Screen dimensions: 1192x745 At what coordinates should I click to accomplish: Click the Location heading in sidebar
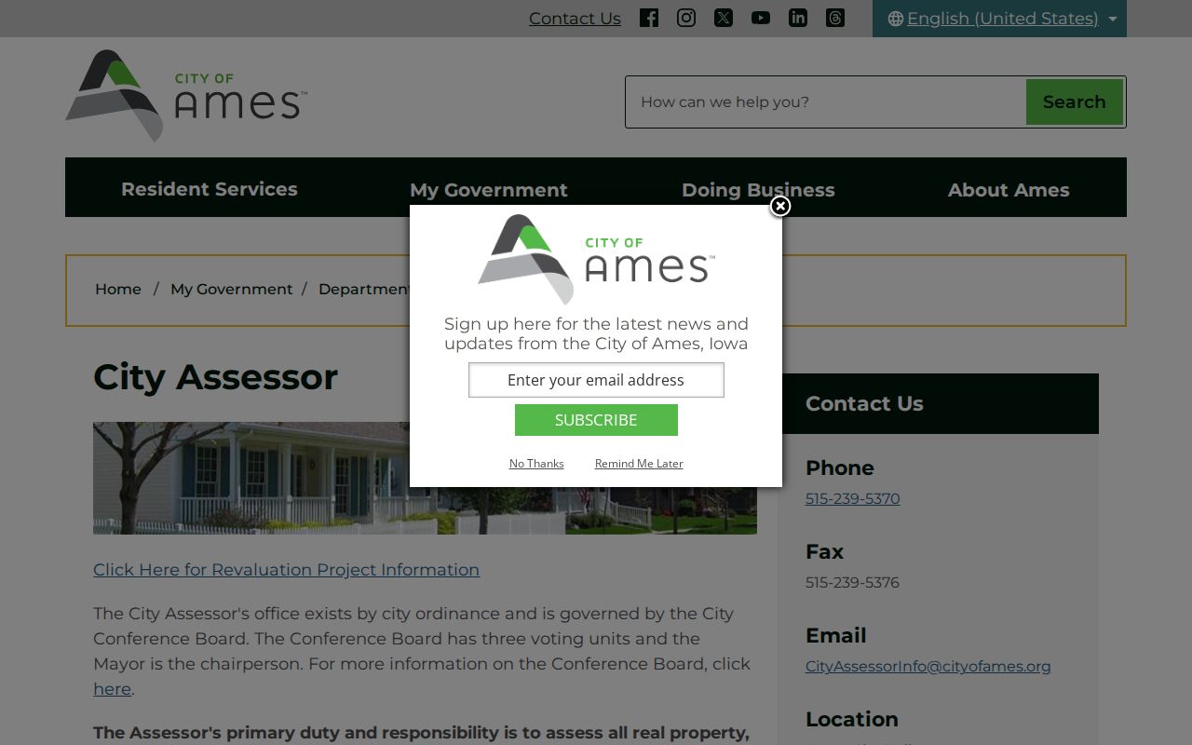coord(852,719)
